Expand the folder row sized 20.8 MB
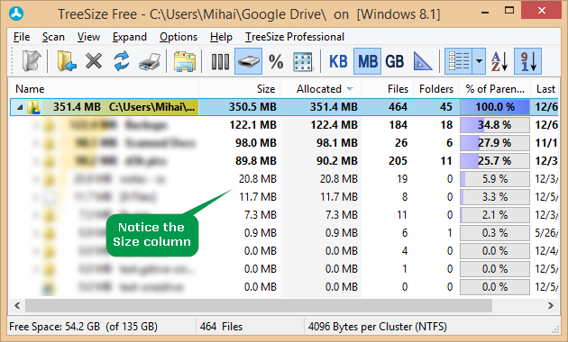 (35, 179)
